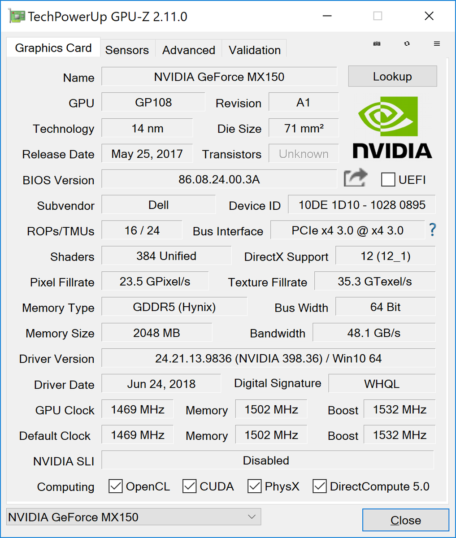Toggle the DirectCompute 5.0 checkbox

(320, 486)
